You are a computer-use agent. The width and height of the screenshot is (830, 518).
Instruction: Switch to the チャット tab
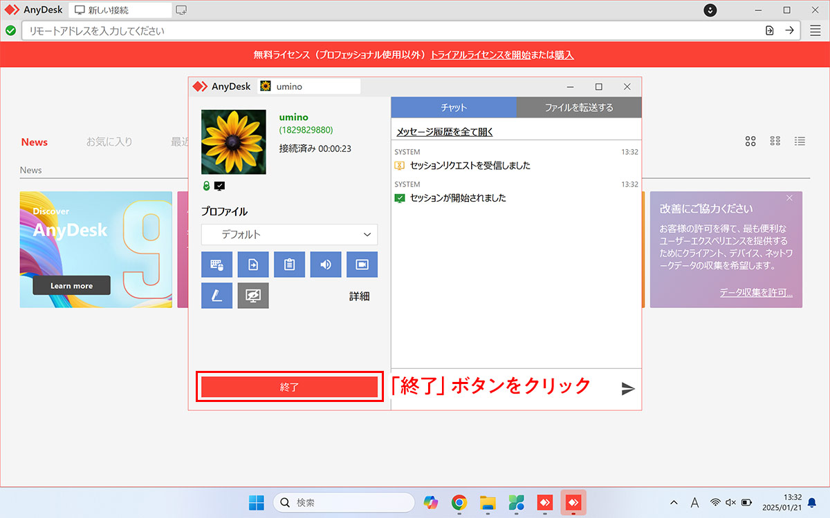coord(454,107)
